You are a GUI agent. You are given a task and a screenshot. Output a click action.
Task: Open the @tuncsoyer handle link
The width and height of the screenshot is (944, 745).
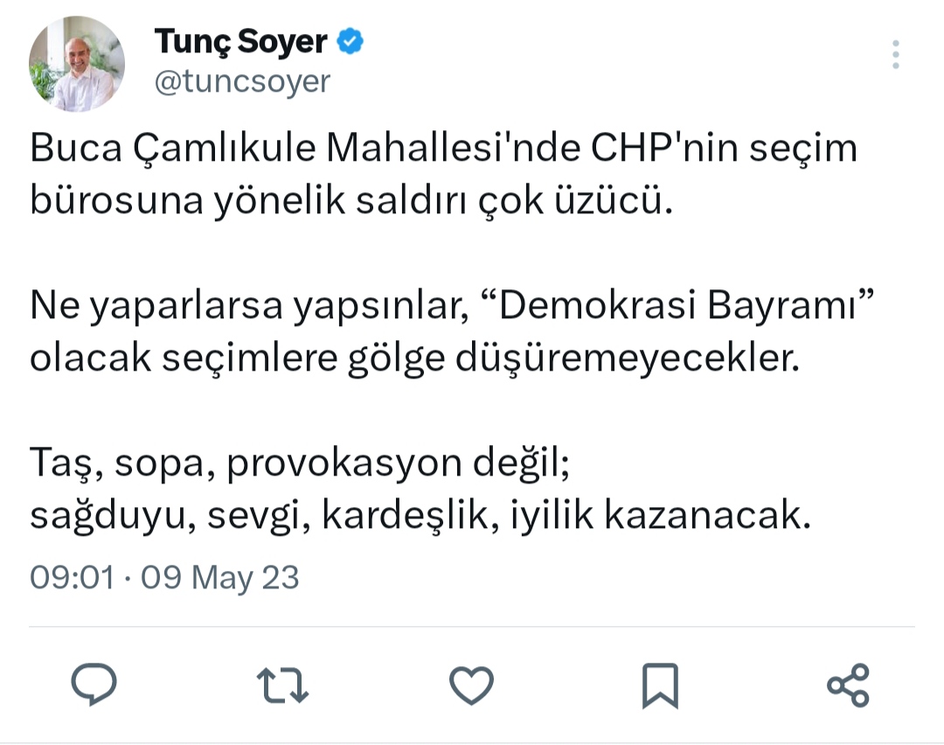(242, 81)
